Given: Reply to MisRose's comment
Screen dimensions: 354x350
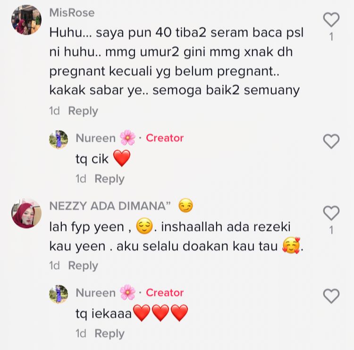Looking at the screenshot, I should point(83,111).
